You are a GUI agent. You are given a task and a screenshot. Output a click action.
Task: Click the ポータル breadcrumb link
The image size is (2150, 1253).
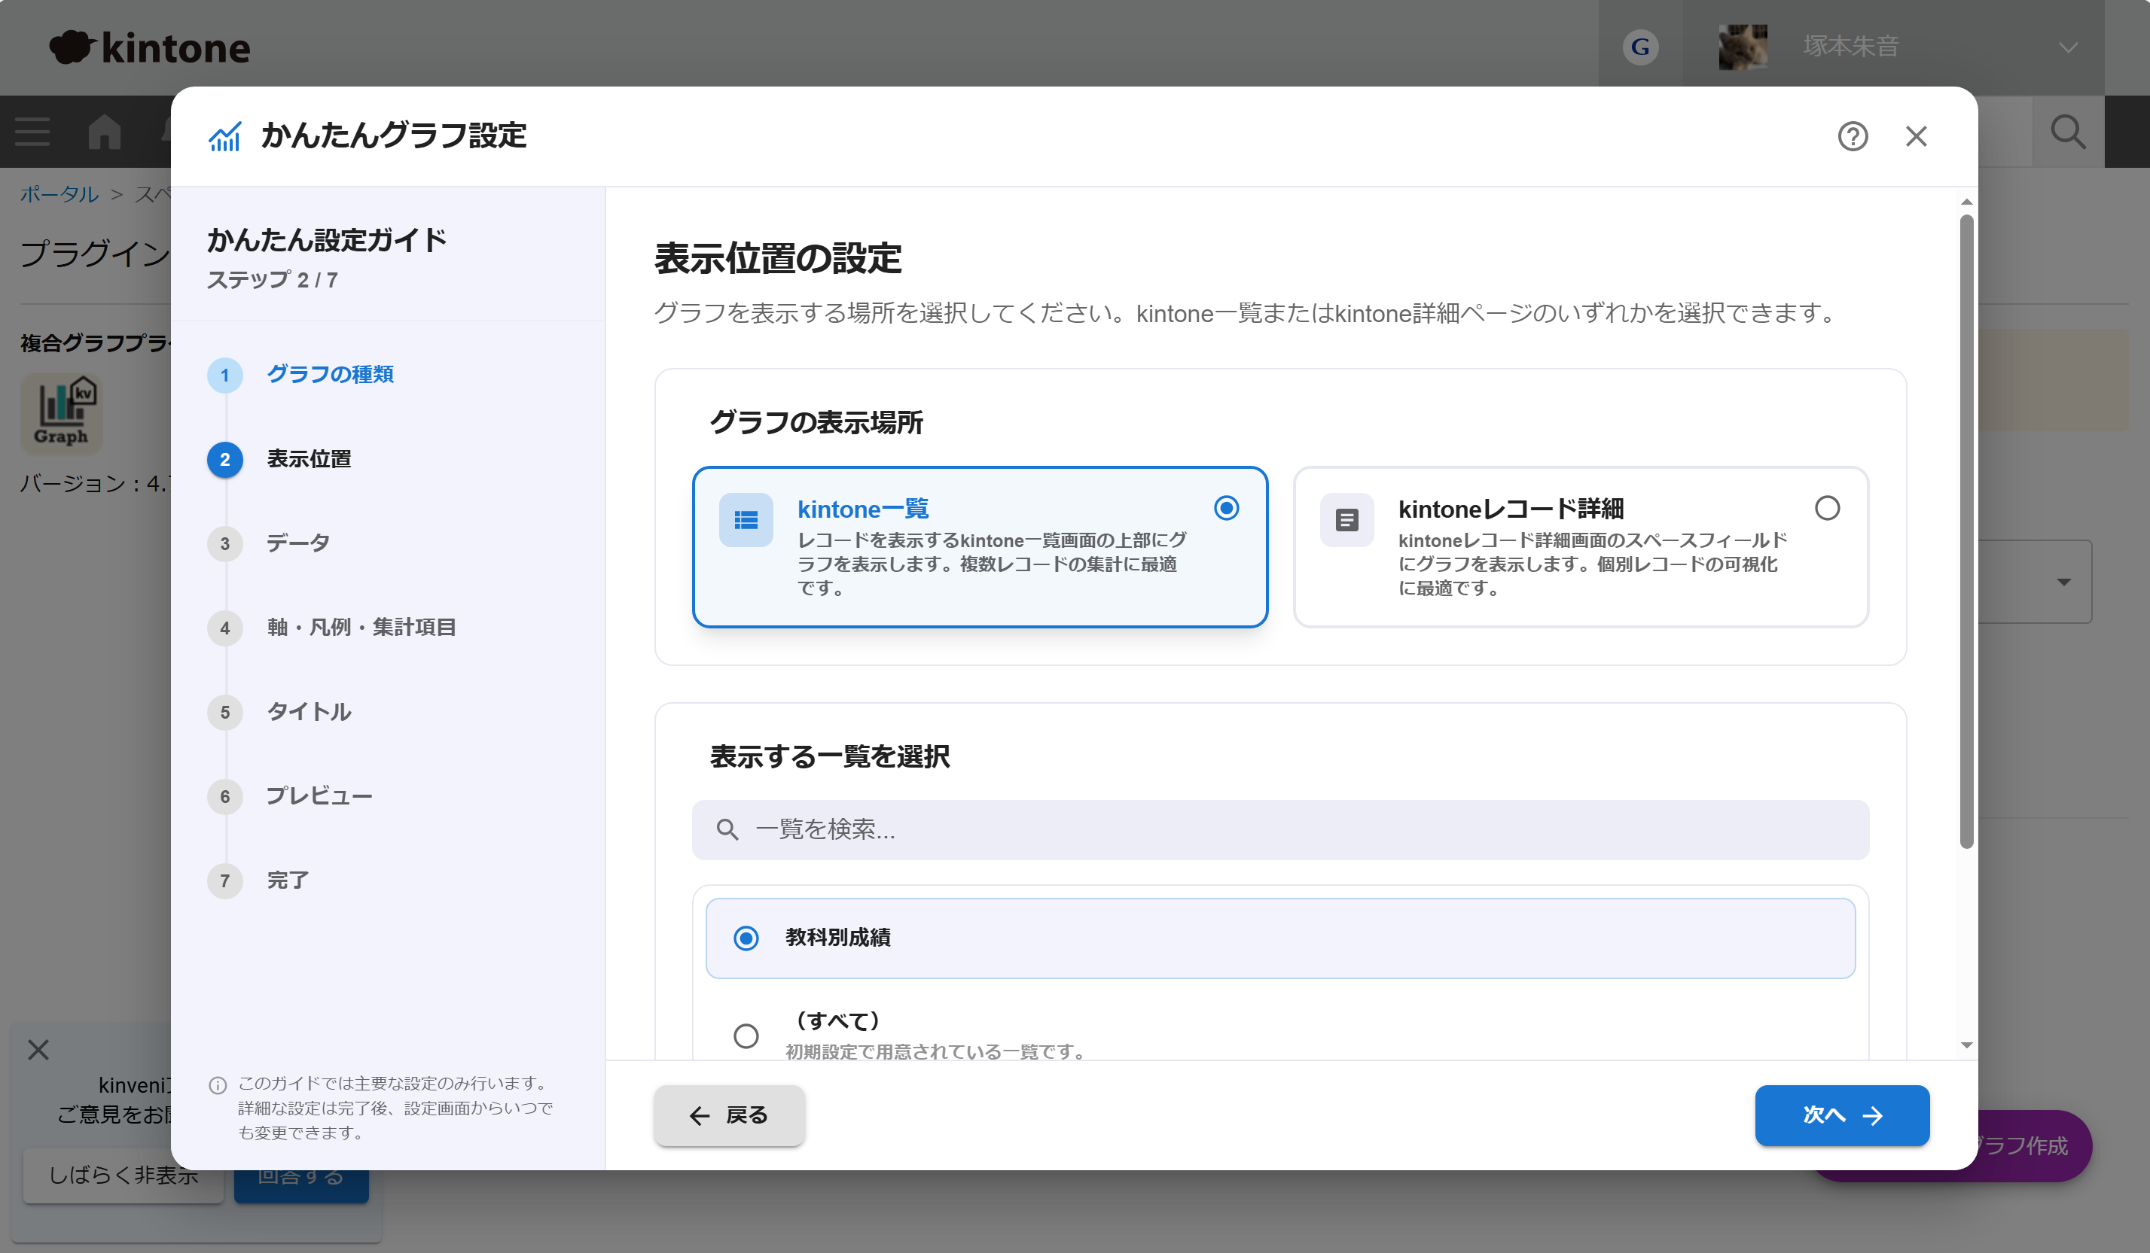(59, 194)
